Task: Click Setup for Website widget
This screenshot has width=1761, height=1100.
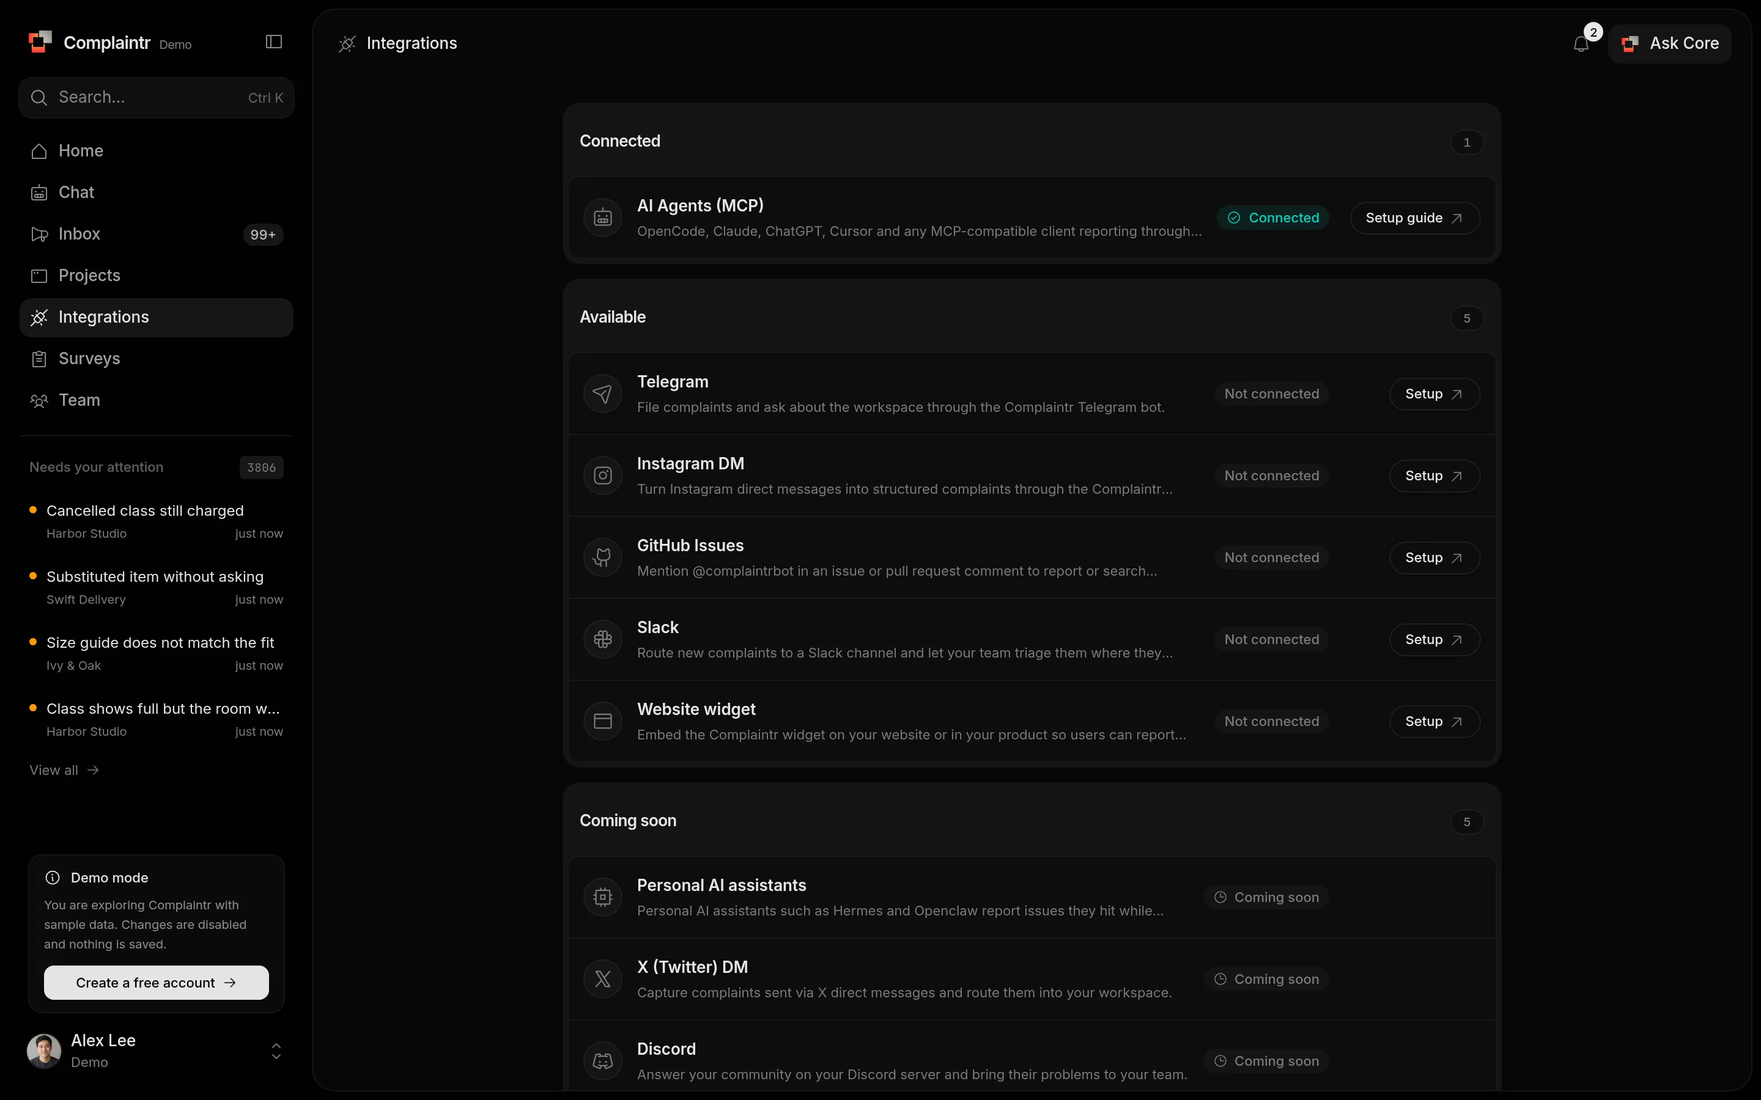Action: pos(1434,721)
